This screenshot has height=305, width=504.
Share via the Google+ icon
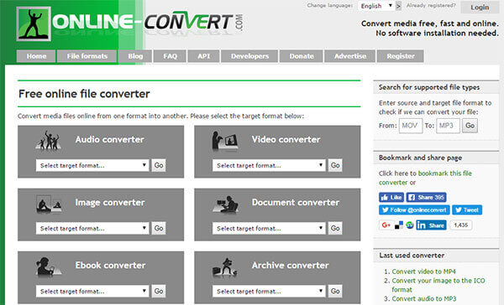coord(386,225)
